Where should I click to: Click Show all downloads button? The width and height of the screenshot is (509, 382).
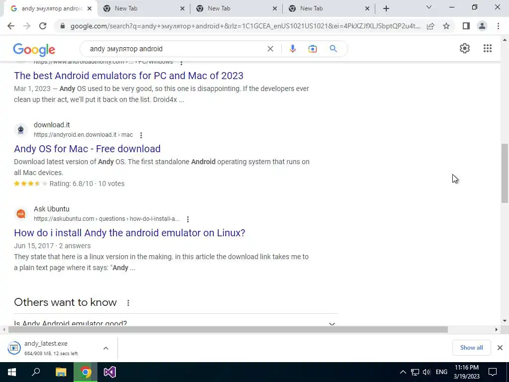pyautogui.click(x=471, y=348)
